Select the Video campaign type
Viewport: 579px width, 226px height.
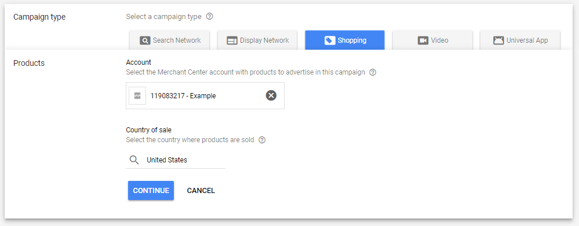coord(432,40)
